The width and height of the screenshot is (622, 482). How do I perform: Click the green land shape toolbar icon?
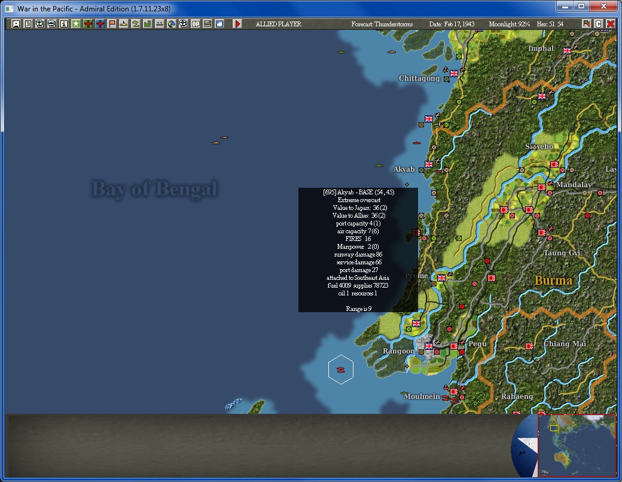tap(148, 24)
